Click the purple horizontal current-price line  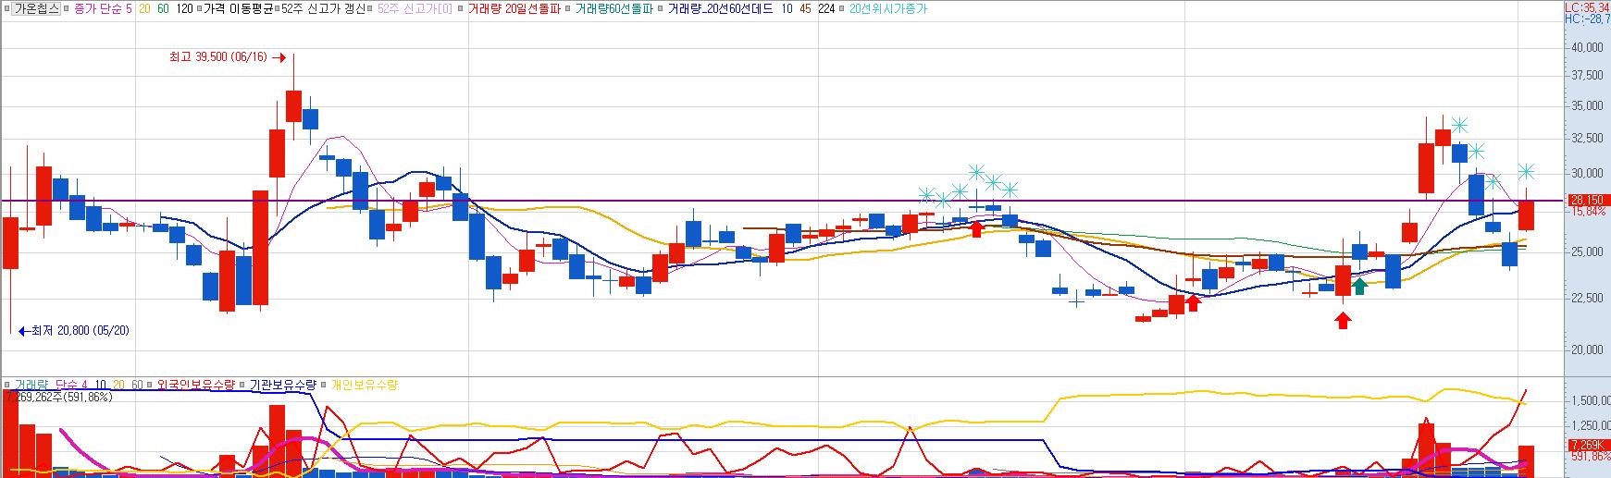[782, 200]
